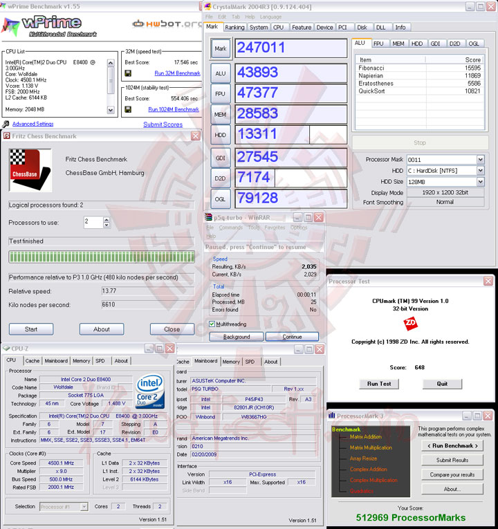Click the Run Benchmark button in ProcessorMark
Image resolution: width=498 pixels, height=529 pixels.
(452, 445)
